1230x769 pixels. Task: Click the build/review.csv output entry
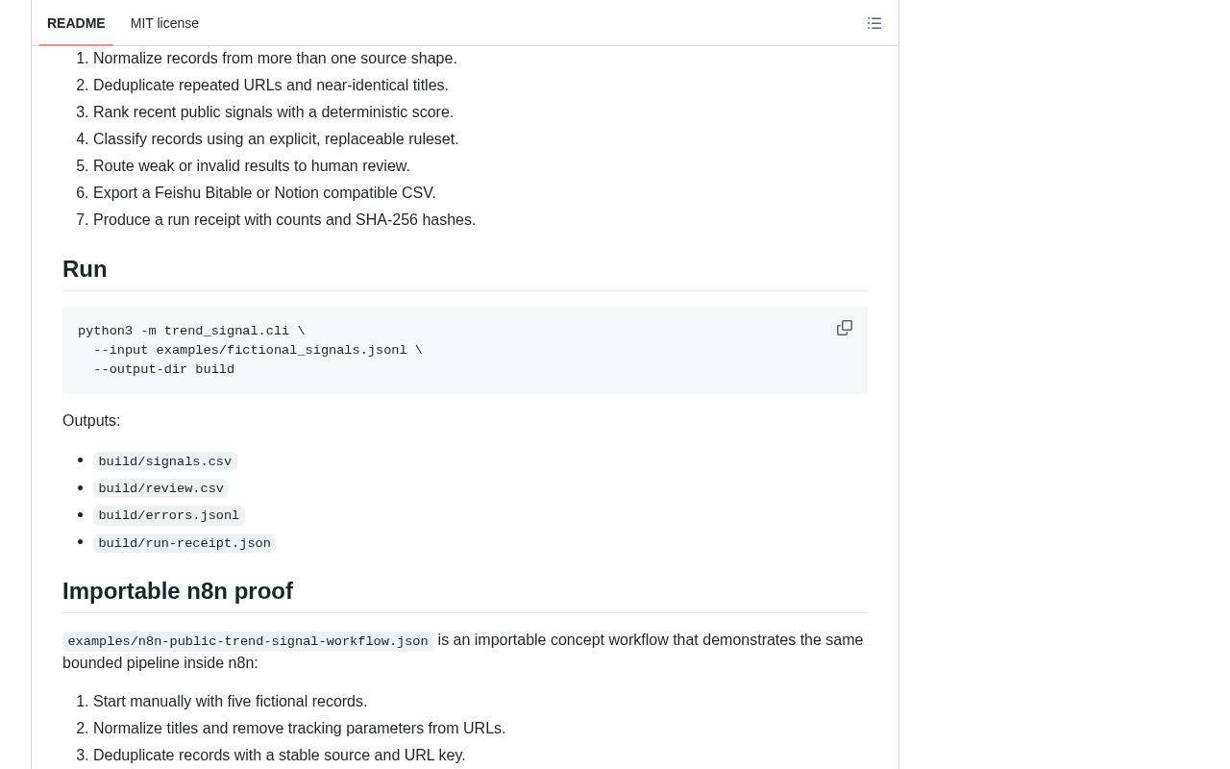pos(160,488)
